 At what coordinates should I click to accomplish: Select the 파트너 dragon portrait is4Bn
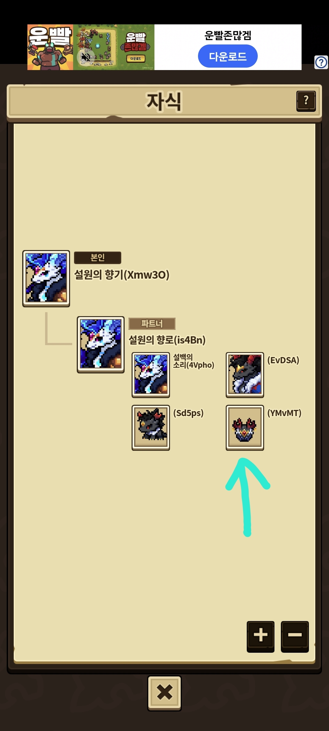tap(101, 344)
